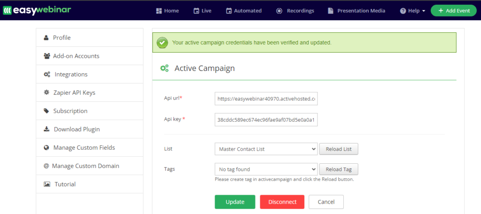Click the Integrations gears icon

[x=47, y=74]
